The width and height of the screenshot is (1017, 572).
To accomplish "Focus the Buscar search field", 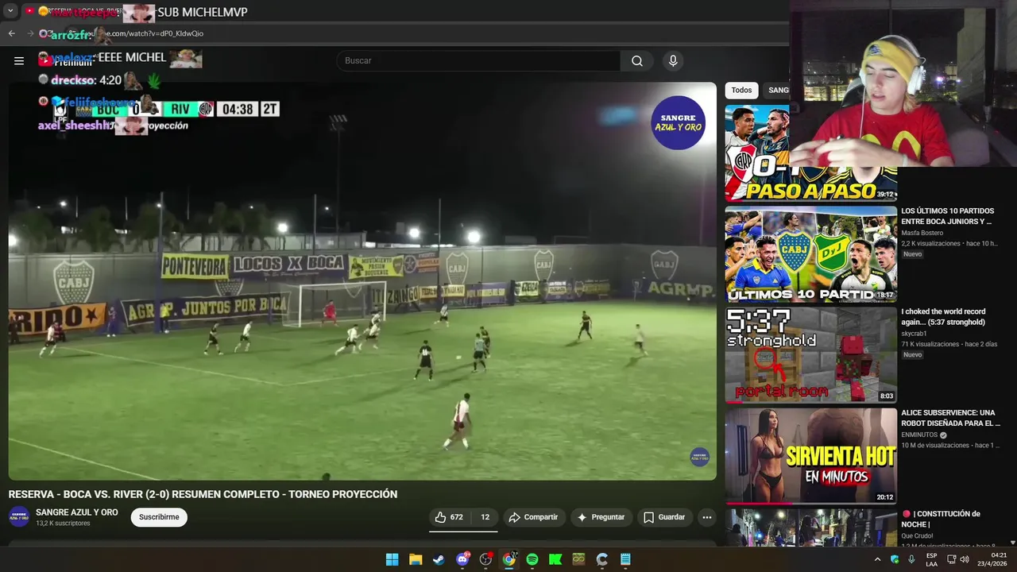I will coord(478,61).
